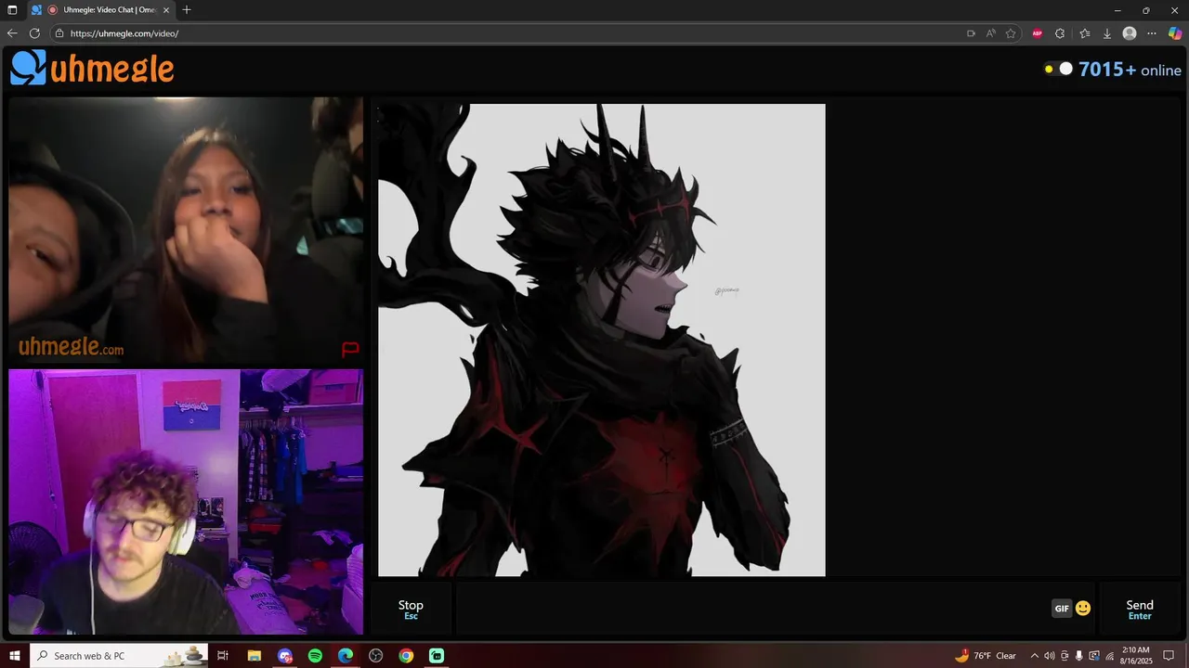
Task: Open the Extensions puzzle icon
Action: 1060,33
